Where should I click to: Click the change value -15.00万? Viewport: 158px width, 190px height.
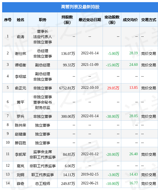(112, 65)
